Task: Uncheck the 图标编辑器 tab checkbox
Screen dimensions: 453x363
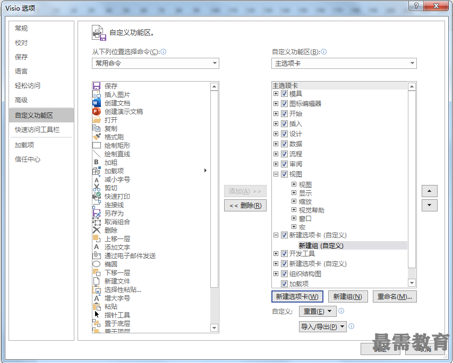Action: coord(284,103)
